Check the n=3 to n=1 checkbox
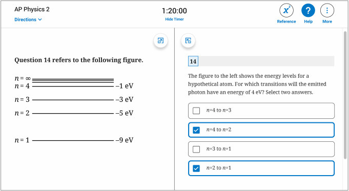 tap(196, 149)
